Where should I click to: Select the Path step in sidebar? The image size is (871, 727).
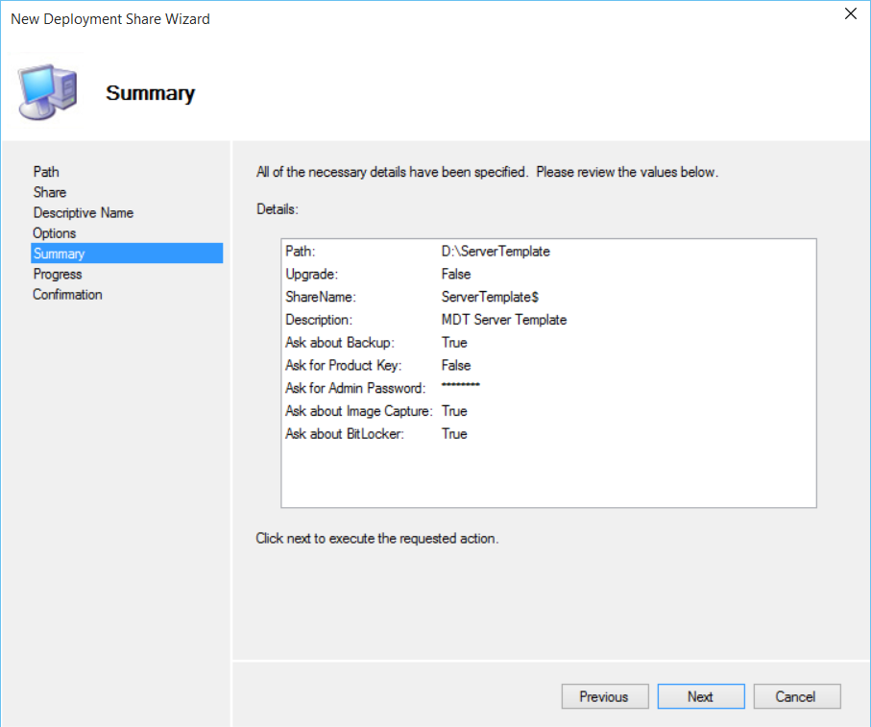(x=46, y=172)
